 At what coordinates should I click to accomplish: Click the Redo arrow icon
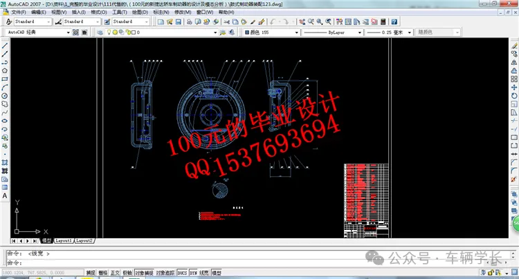(x=285, y=22)
